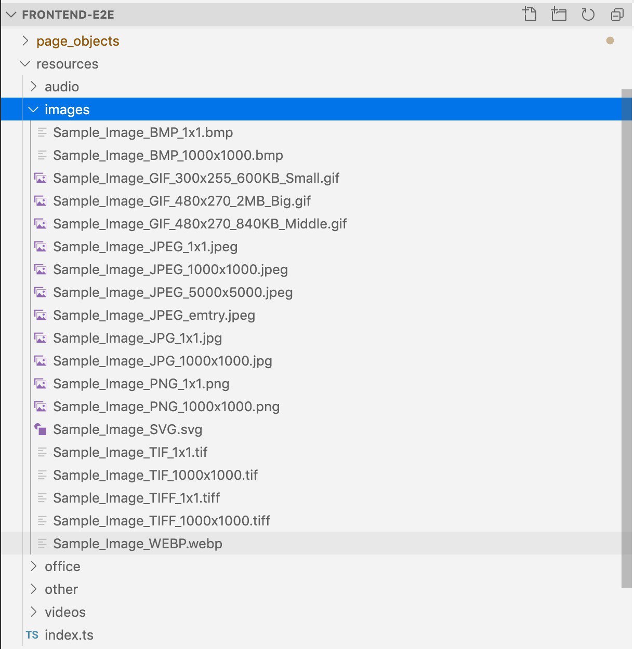Click image icon of Sample_Image_JPEG_1x1.jpeg
Screen dimensions: 634x649
point(41,247)
